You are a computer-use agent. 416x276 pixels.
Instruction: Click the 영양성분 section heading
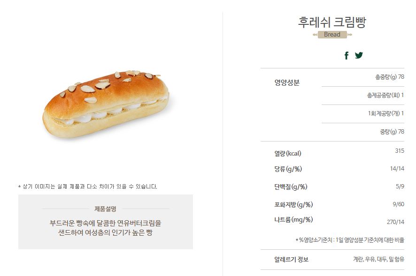tap(287, 82)
